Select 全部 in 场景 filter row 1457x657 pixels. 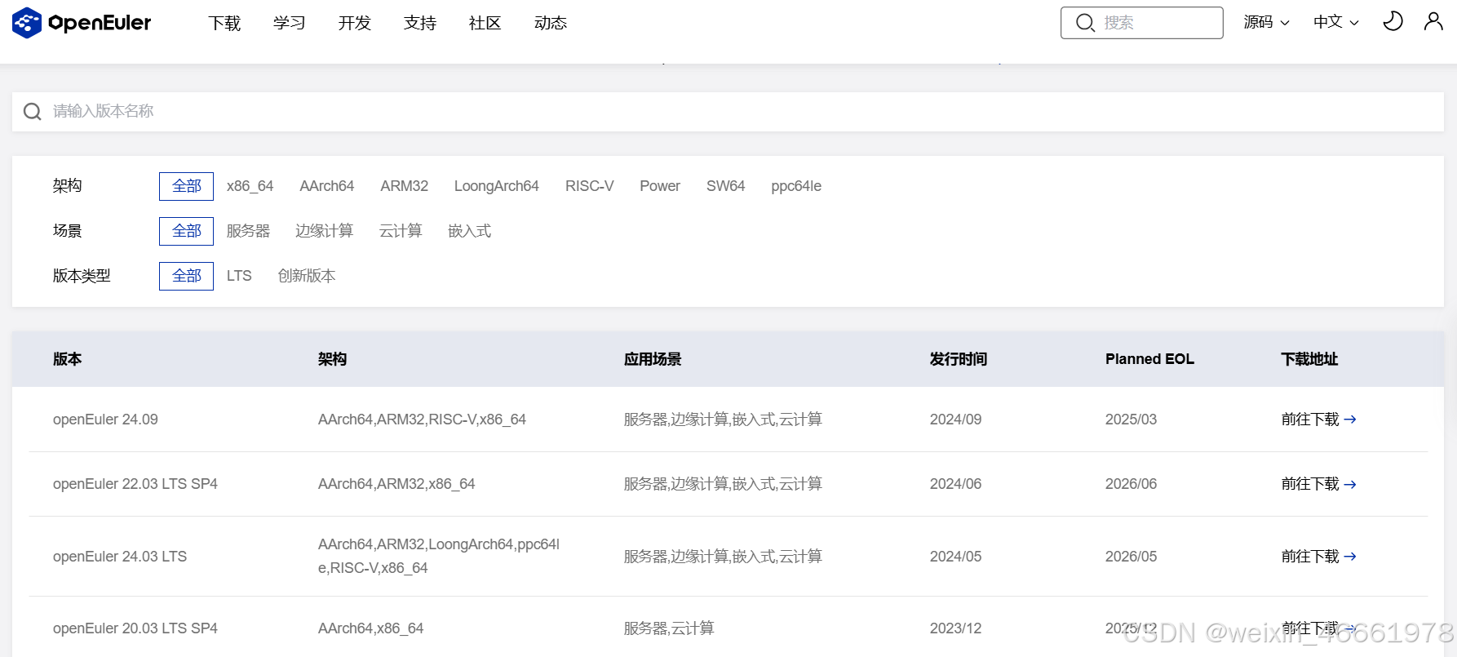click(x=186, y=231)
